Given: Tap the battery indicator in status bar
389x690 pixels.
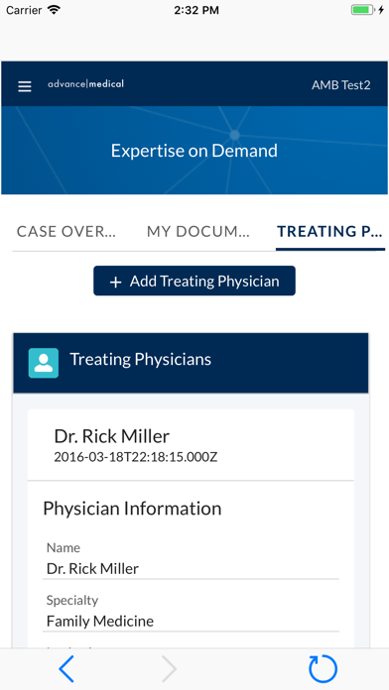Looking at the screenshot, I should [362, 10].
